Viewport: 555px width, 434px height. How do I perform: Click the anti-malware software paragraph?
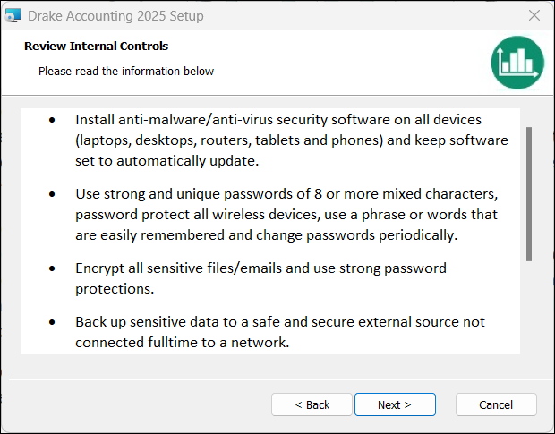[x=291, y=141]
